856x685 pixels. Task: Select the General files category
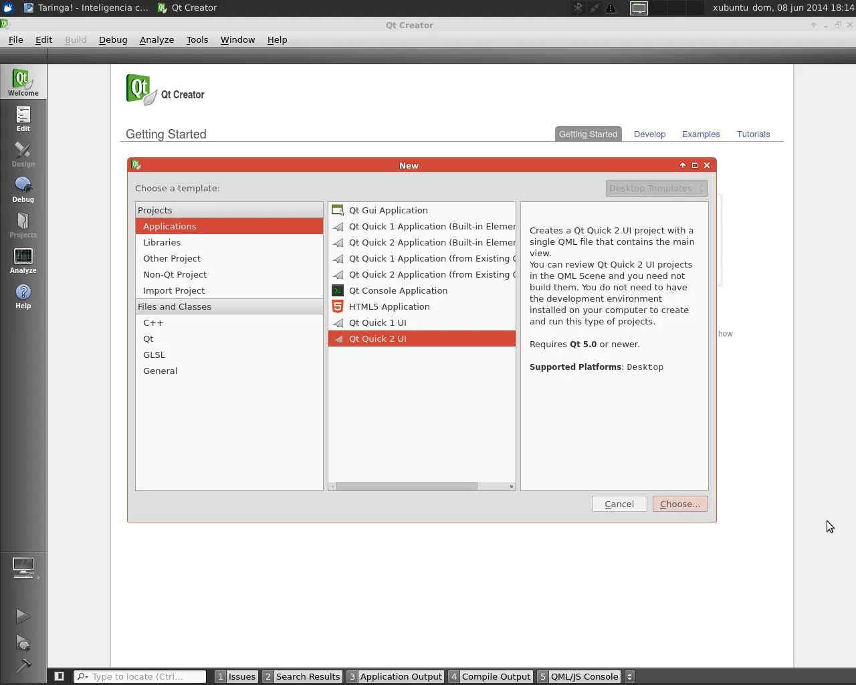pos(229,371)
